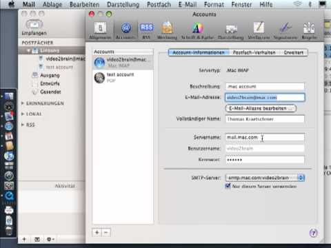Add a new account with plus button

pyautogui.click(x=97, y=233)
